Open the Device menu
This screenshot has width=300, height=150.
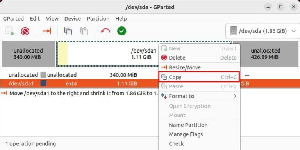pyautogui.click(x=73, y=19)
